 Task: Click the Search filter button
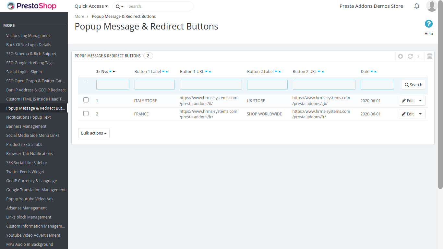413,85
